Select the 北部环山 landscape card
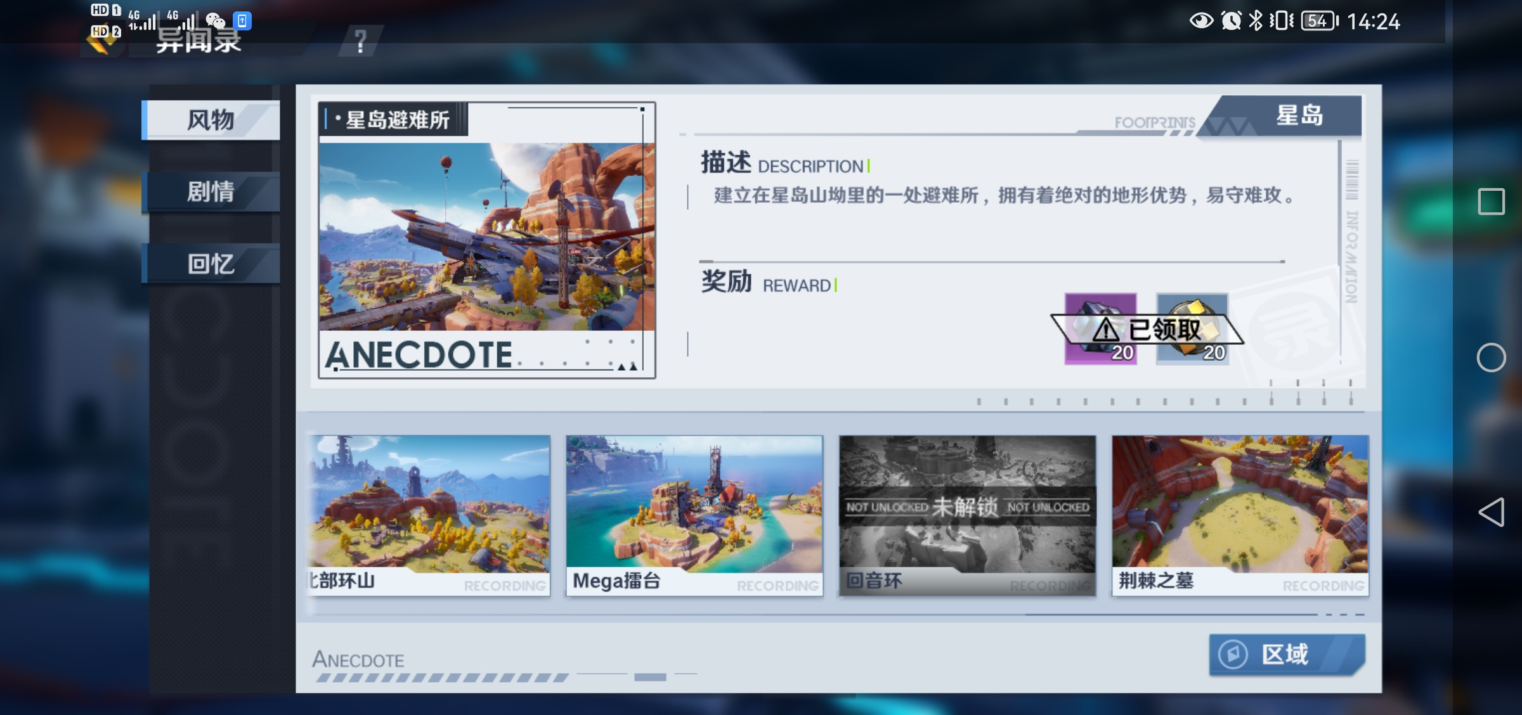Viewport: 1522px width, 715px height. pyautogui.click(x=429, y=515)
